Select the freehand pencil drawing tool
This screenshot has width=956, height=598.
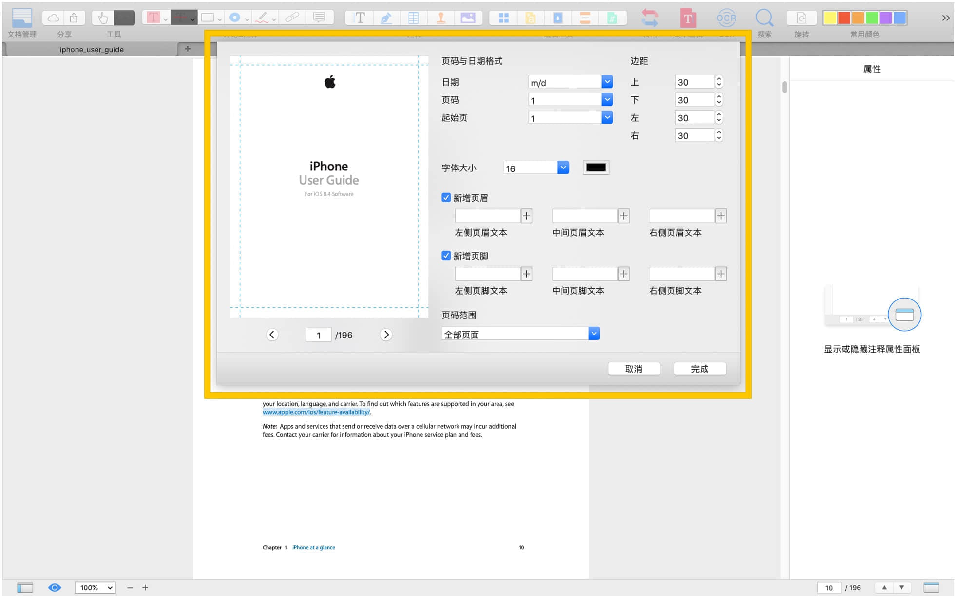262,18
